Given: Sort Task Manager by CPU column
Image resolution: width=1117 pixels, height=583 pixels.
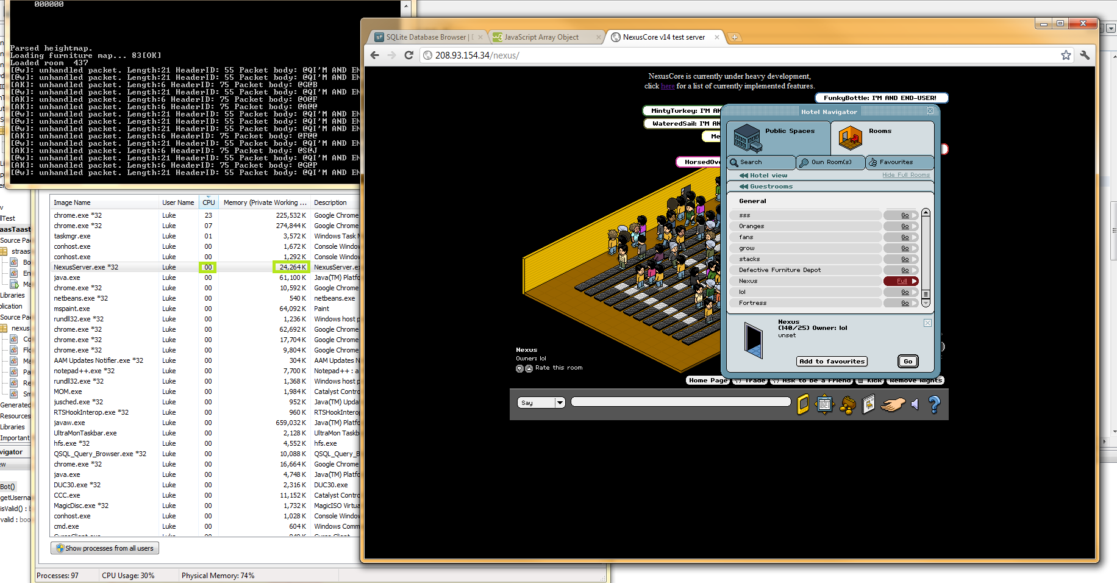Looking at the screenshot, I should point(209,202).
